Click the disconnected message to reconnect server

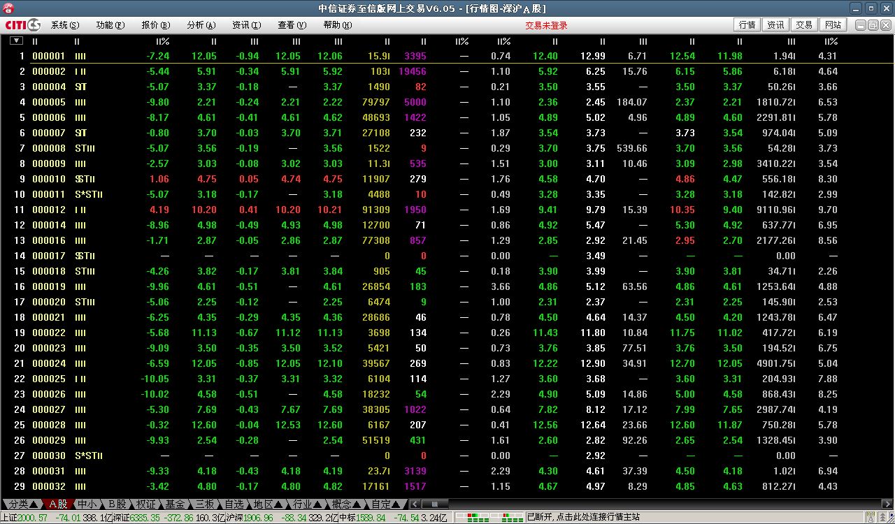pos(583,518)
